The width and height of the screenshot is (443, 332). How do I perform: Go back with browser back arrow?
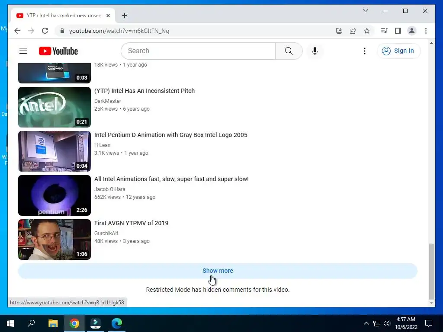click(x=17, y=31)
